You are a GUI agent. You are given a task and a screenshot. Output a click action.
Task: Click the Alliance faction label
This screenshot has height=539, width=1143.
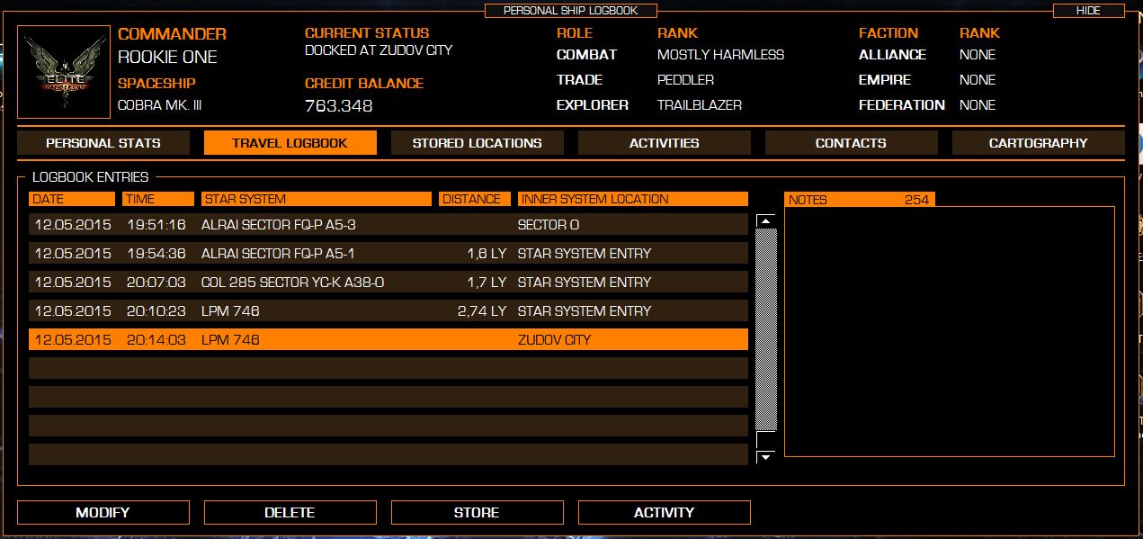click(893, 55)
